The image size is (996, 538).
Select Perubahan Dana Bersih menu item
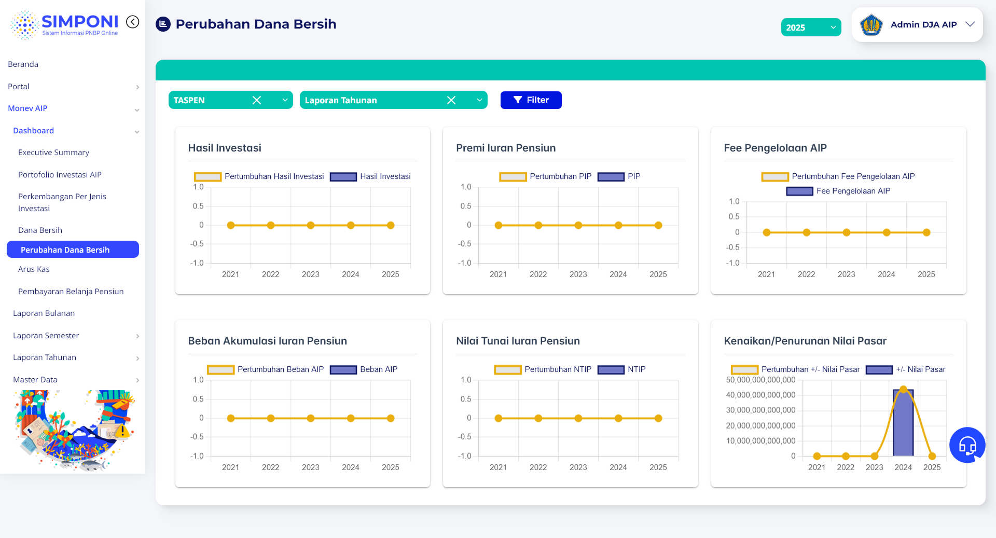click(73, 250)
